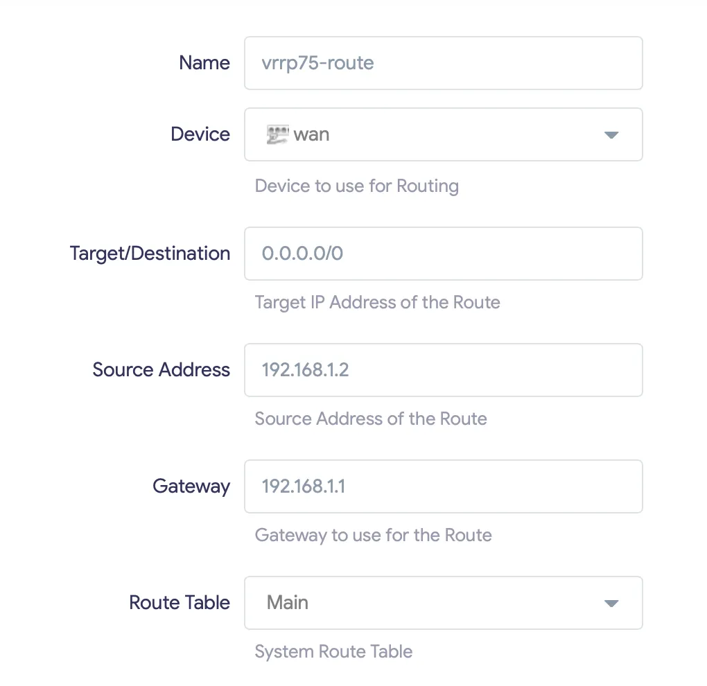Image resolution: width=707 pixels, height=686 pixels.
Task: Focus the Gateway field 192.168.1.1
Action: tap(443, 486)
